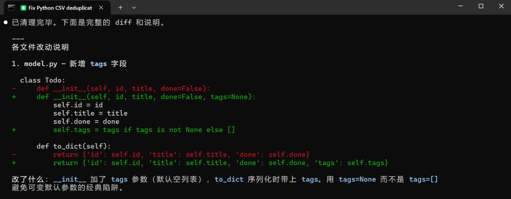Maximize the terminal window
This screenshot has height=199, width=511.
[x=481, y=6]
